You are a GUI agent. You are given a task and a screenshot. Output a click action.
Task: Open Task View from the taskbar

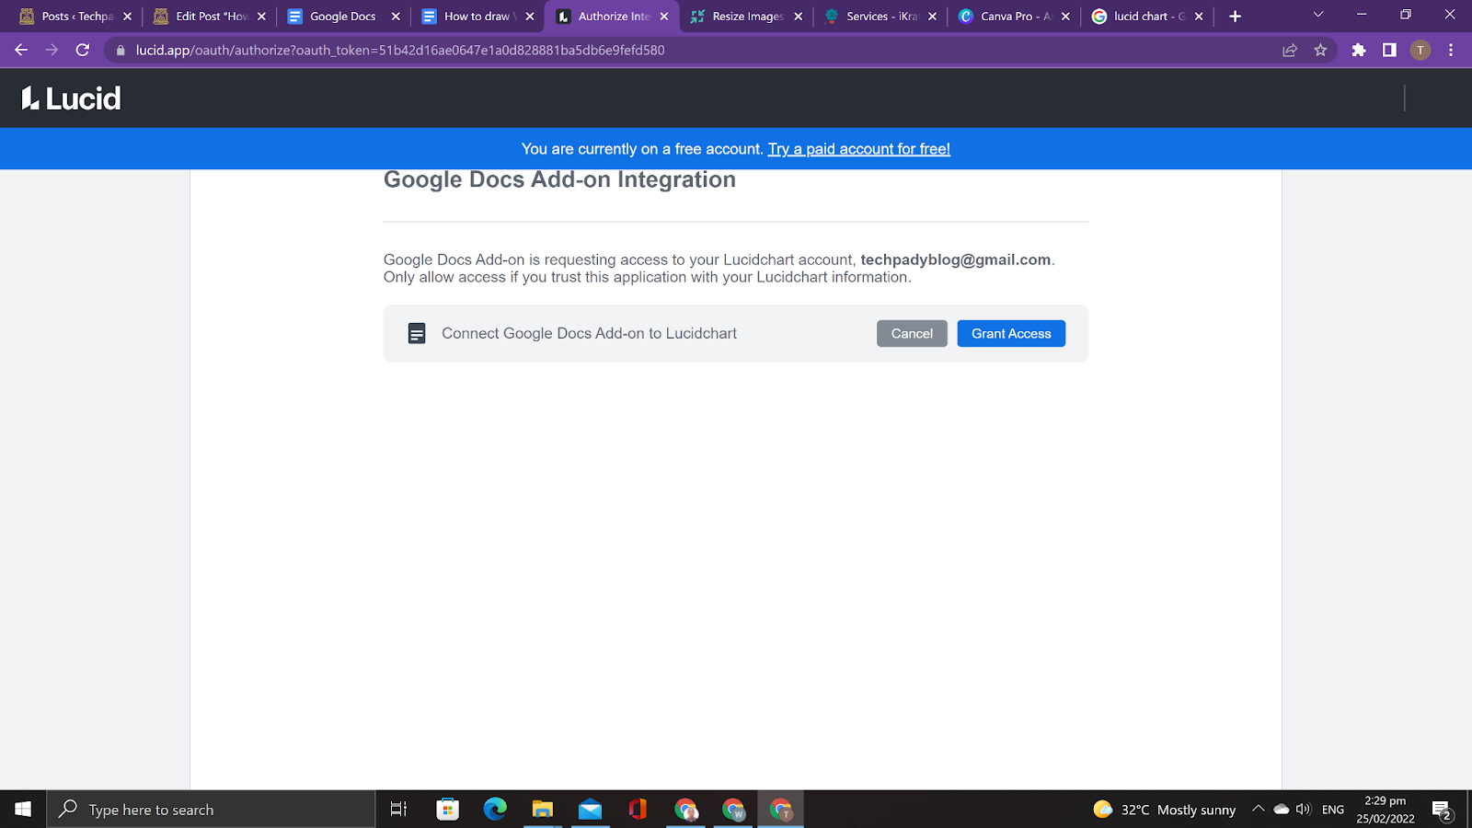point(399,810)
